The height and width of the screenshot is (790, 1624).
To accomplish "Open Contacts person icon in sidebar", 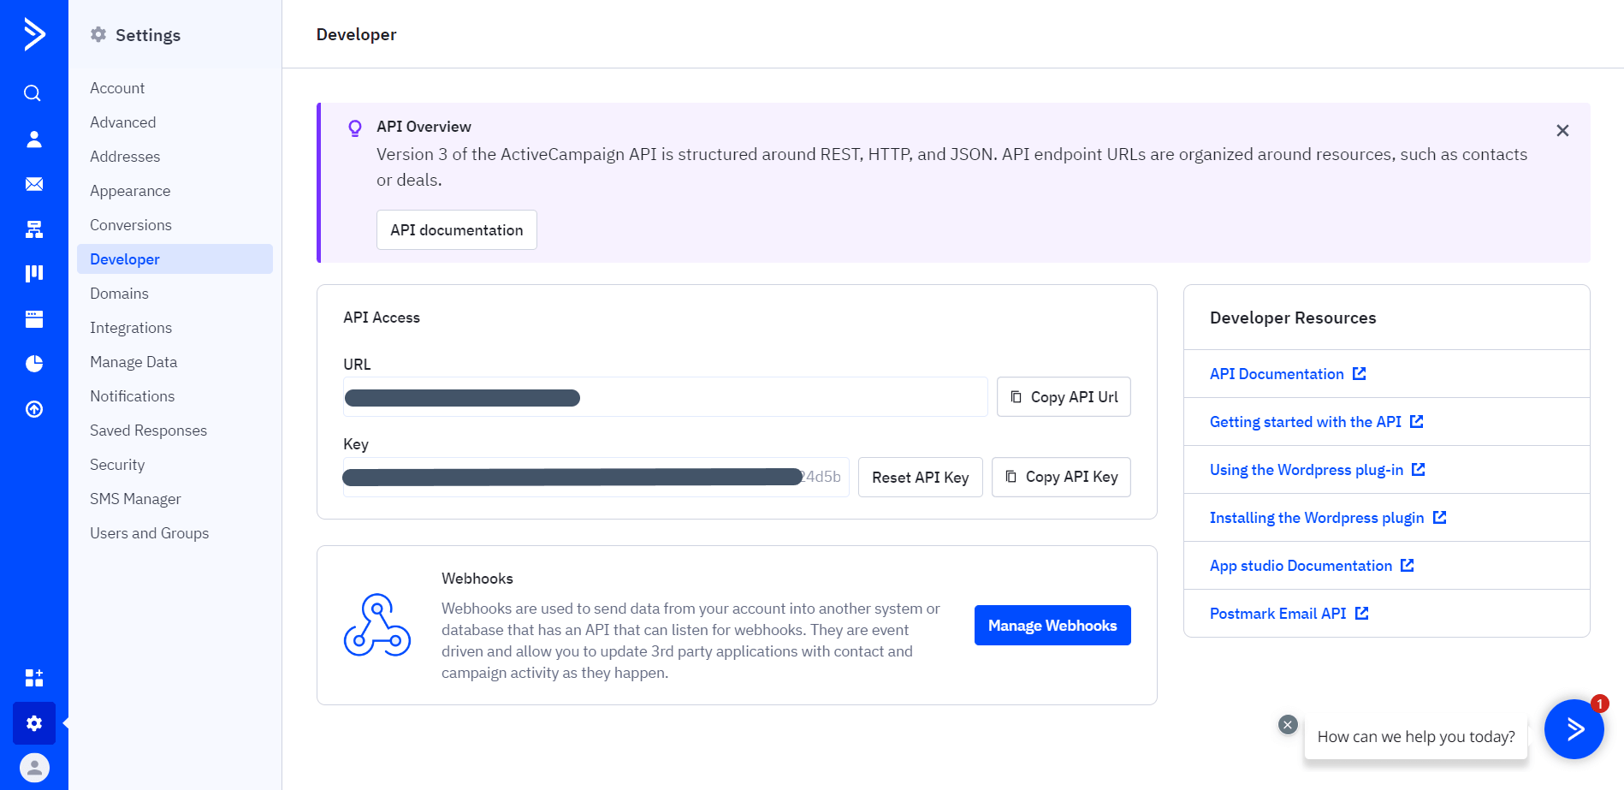I will 33,140.
